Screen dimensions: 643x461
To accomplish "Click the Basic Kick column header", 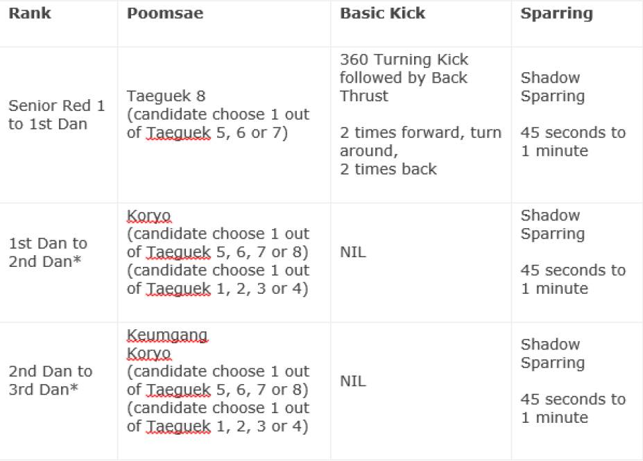I will pyautogui.click(x=382, y=14).
